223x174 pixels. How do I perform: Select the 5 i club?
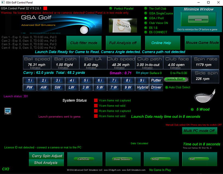point(86,80)
